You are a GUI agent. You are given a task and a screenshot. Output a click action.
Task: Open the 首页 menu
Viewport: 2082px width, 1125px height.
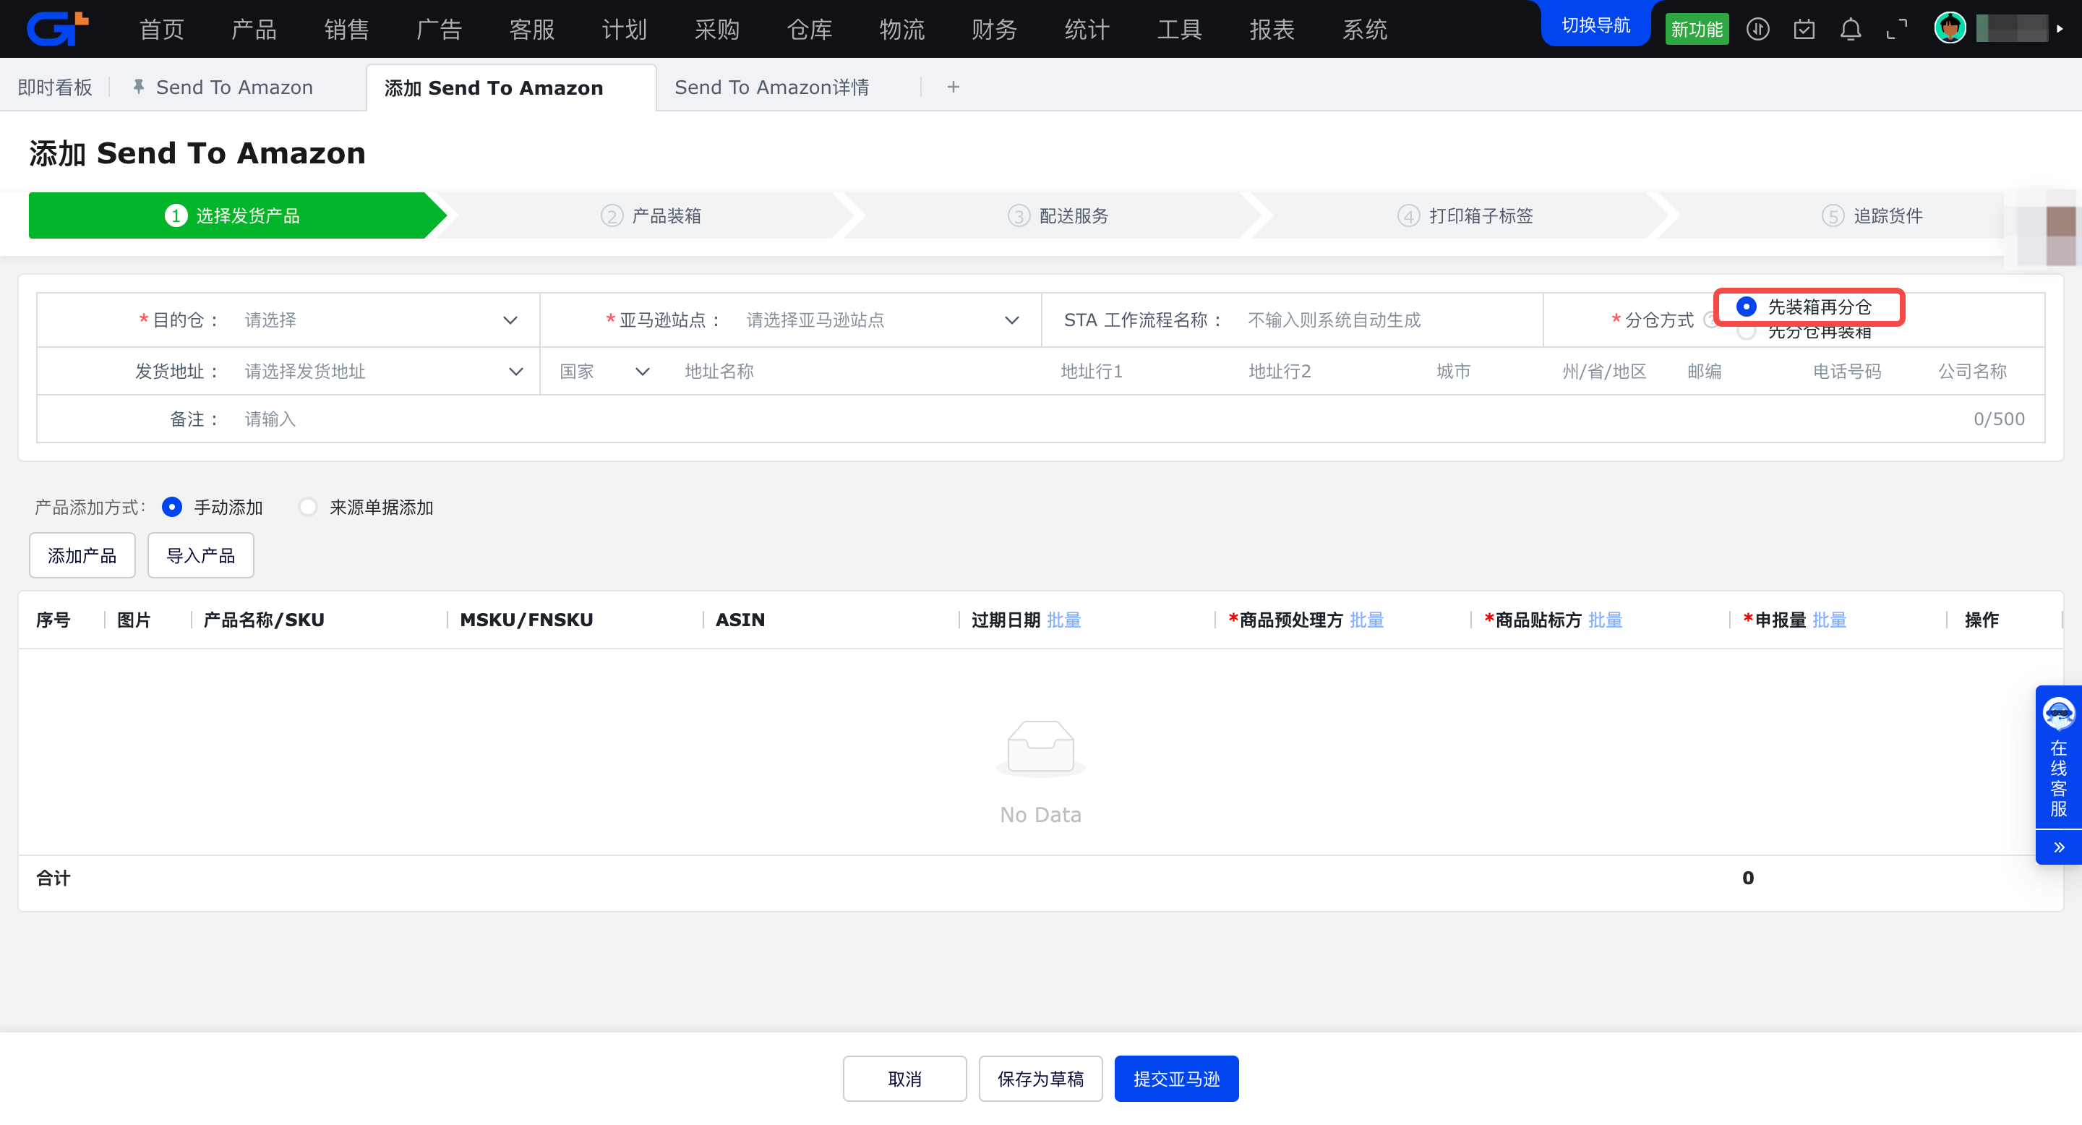click(162, 30)
